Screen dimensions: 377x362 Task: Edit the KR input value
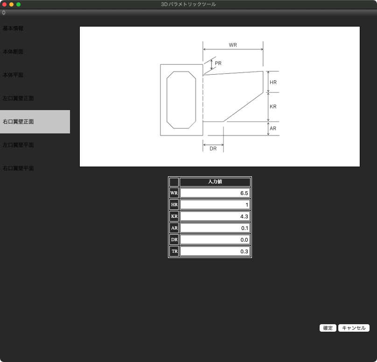click(215, 216)
